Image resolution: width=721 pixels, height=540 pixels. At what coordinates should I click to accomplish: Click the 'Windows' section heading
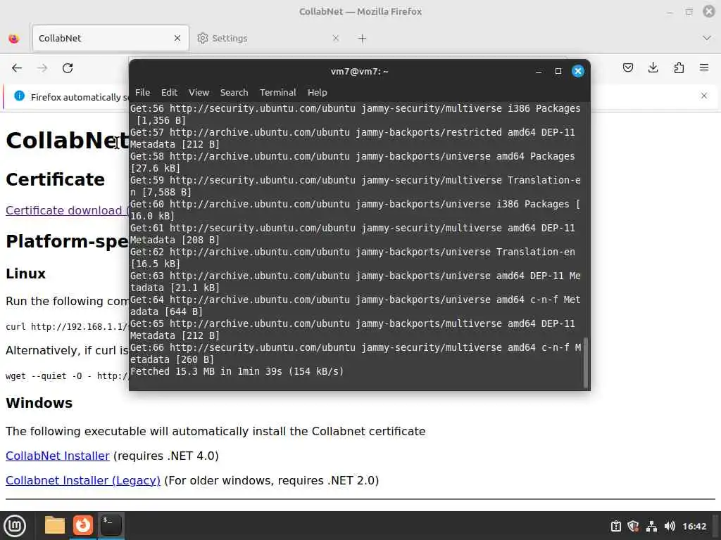click(39, 403)
